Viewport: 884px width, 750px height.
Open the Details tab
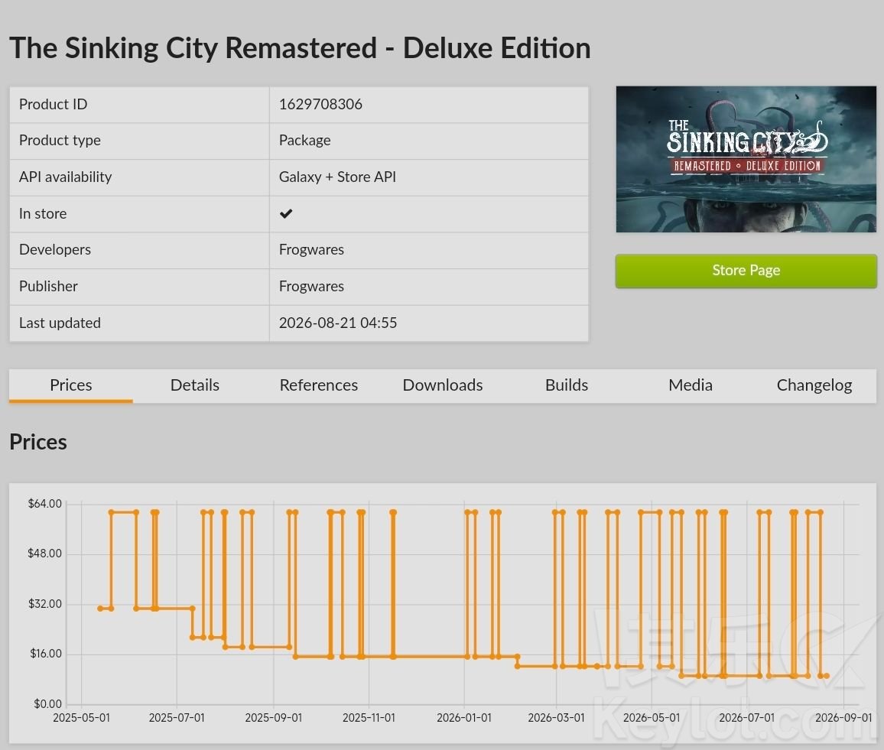[x=195, y=385]
